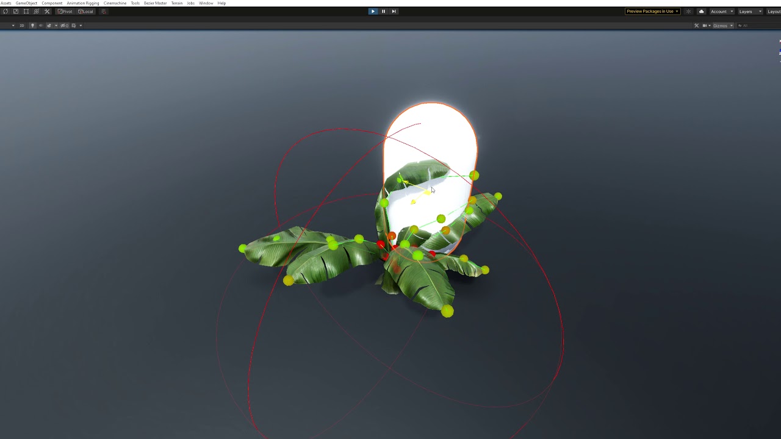
Task: Expand scene effects dropdown arrow
Action: [56, 26]
